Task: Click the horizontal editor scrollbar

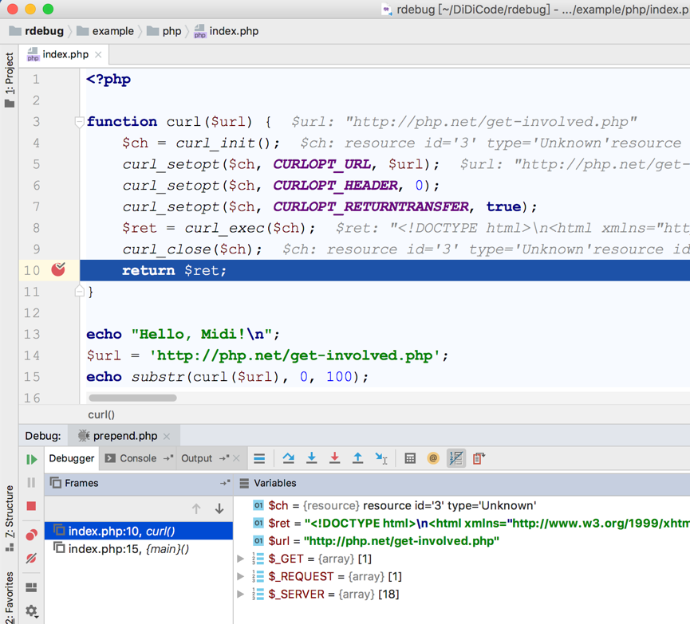Action: click(x=132, y=398)
